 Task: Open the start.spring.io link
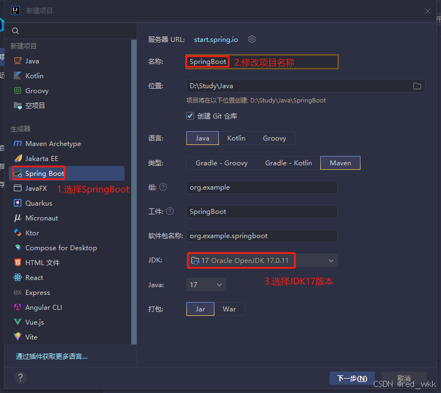(x=216, y=39)
